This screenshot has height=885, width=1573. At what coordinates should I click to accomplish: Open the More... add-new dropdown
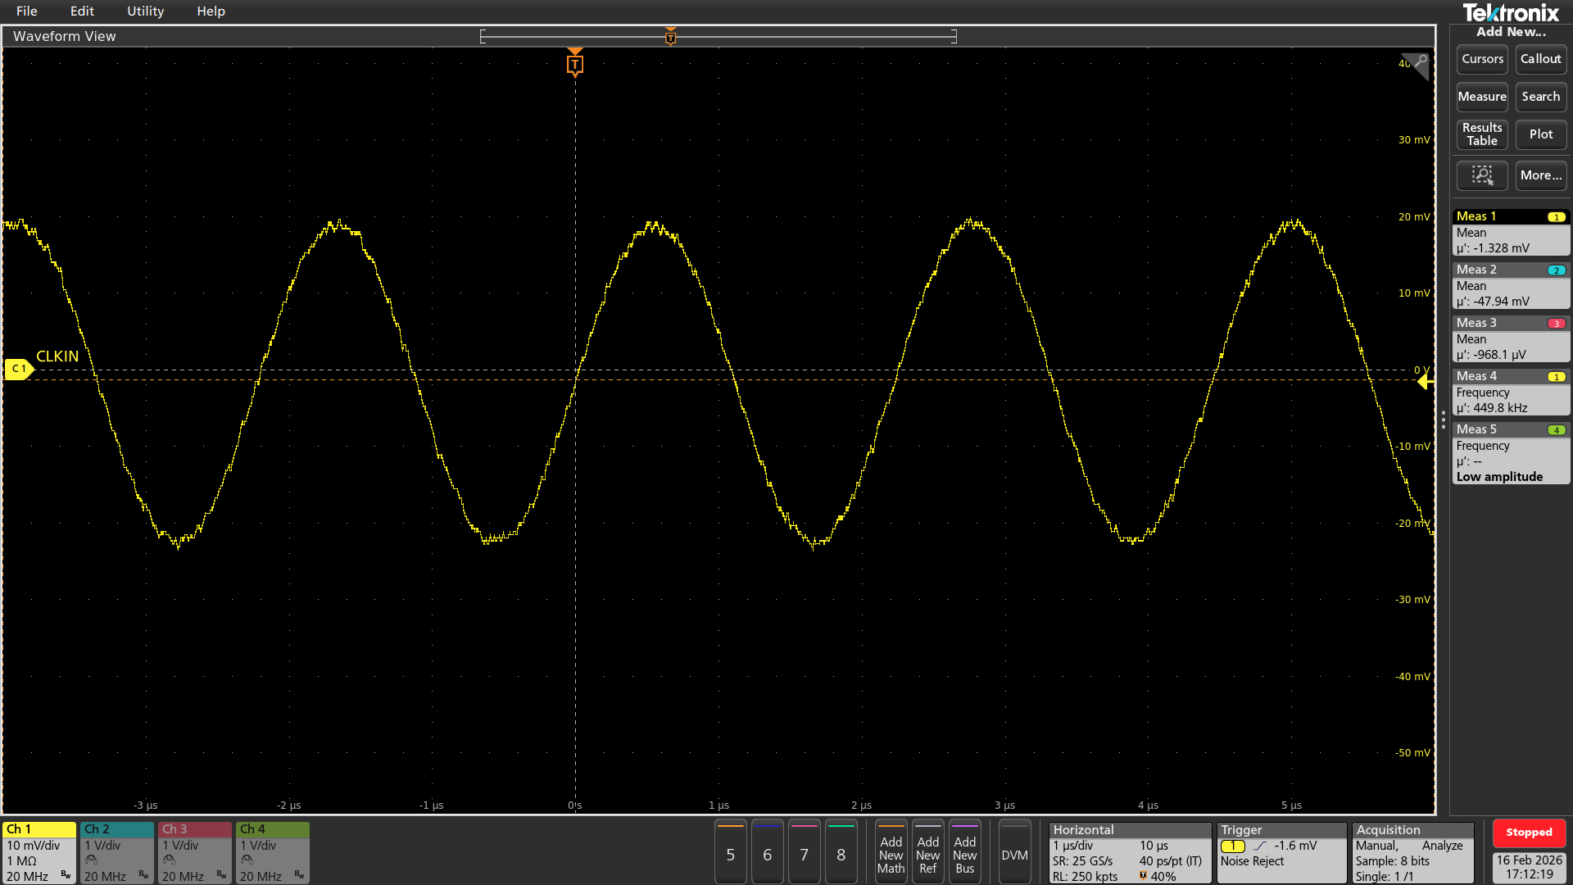point(1540,175)
